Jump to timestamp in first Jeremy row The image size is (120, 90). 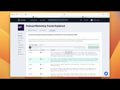(42, 52)
